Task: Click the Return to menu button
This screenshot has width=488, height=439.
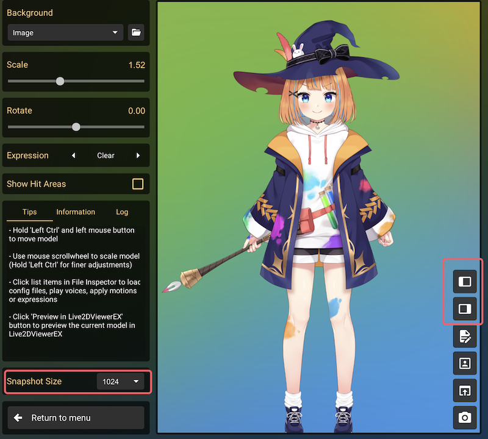Action: [76, 418]
